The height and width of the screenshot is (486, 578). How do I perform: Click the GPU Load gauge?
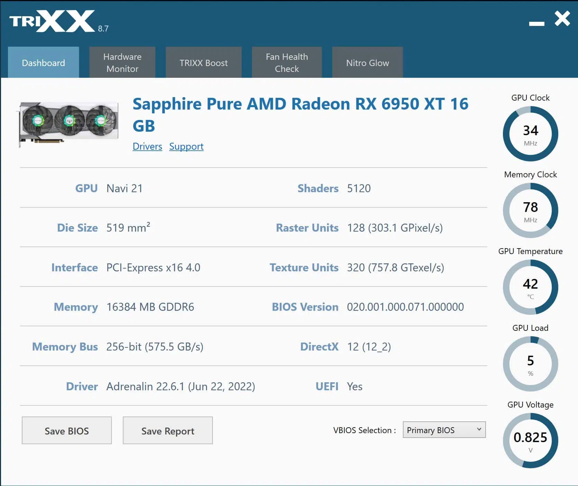click(x=530, y=364)
